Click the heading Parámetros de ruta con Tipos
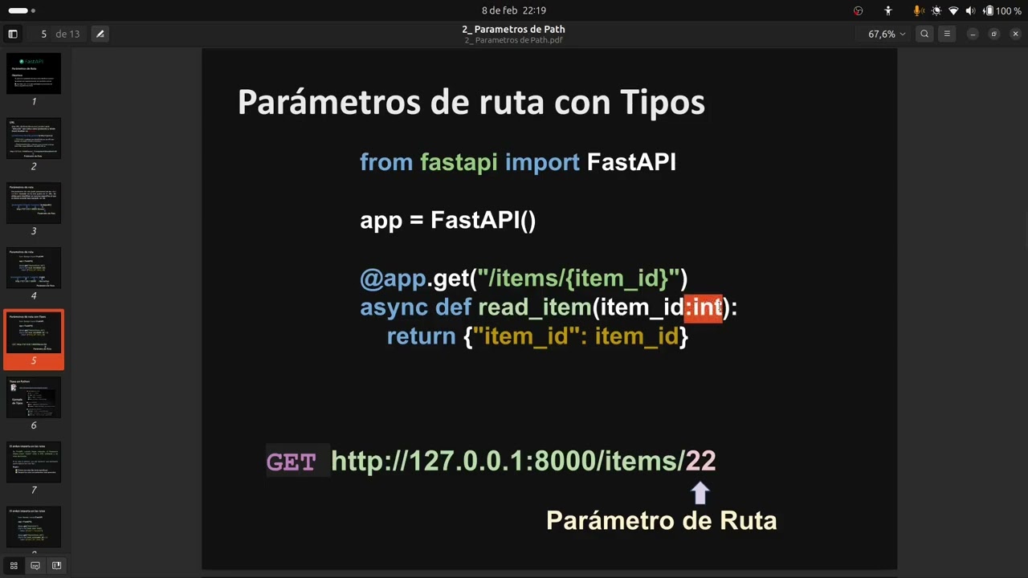Viewport: 1028px width, 578px height. click(x=471, y=103)
